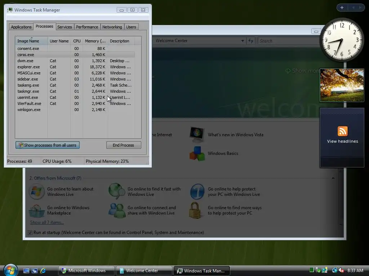
Task: Switch to Microsoft Windows taskbar button
Action: 86,271
